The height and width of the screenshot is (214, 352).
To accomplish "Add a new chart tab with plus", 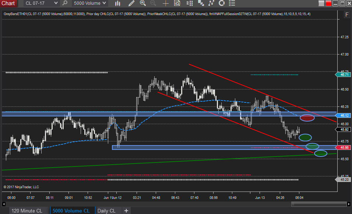I will [126, 211].
